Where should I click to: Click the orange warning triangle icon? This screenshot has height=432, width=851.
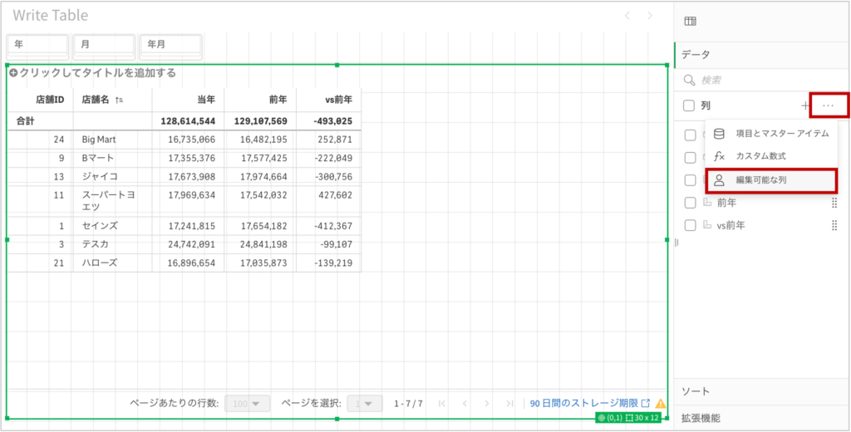661,404
